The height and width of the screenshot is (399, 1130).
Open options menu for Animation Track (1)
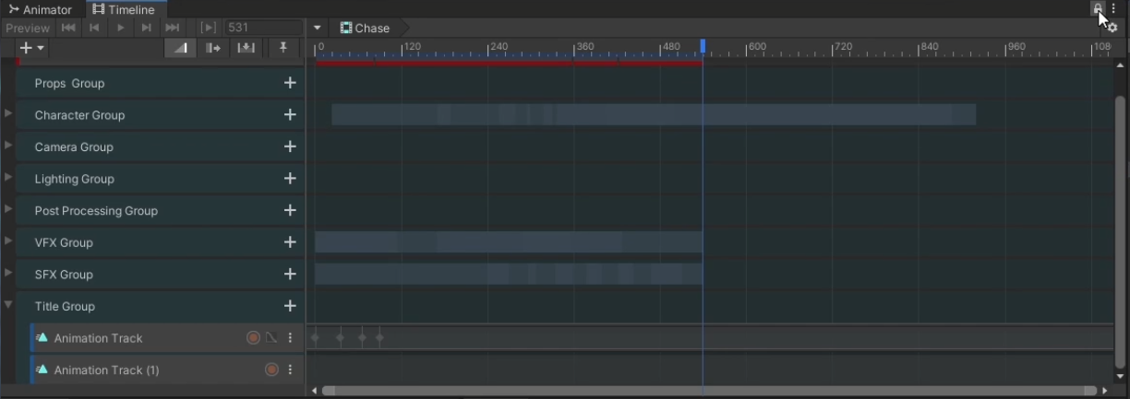coord(290,370)
